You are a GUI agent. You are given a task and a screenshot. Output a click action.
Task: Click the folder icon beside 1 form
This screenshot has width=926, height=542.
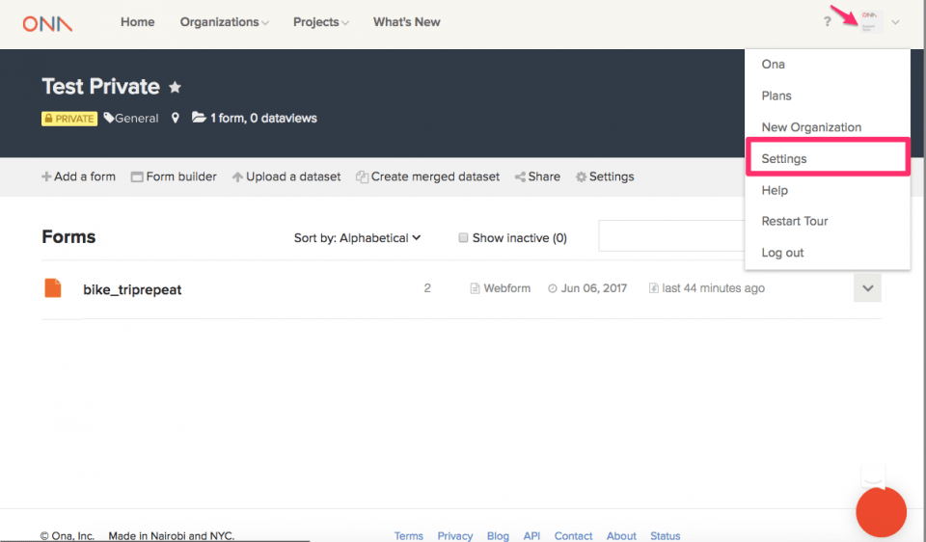click(x=199, y=118)
